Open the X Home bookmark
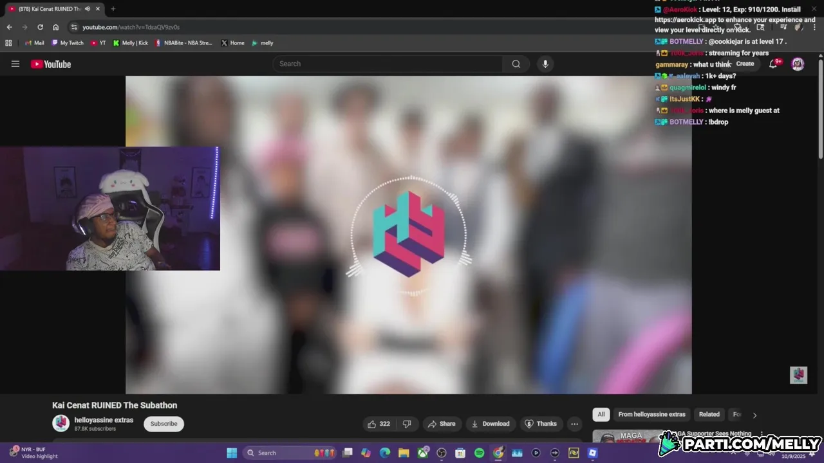The width and height of the screenshot is (824, 463). [x=232, y=43]
